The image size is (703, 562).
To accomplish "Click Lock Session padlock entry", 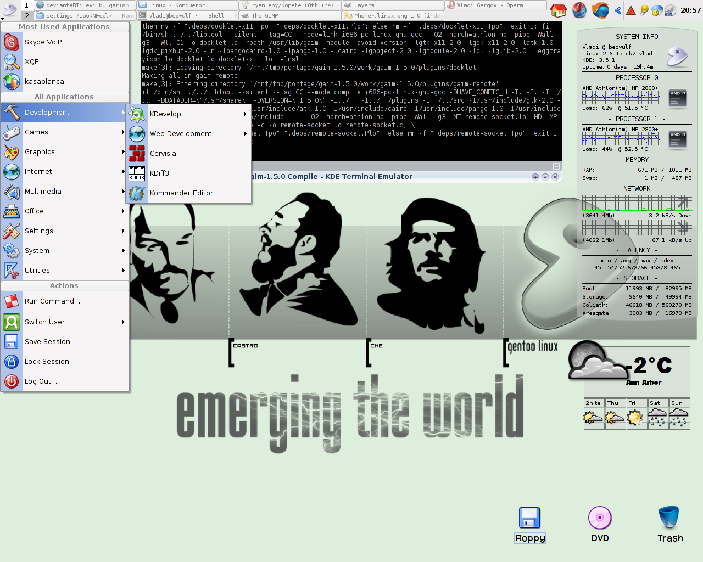I will [65, 362].
